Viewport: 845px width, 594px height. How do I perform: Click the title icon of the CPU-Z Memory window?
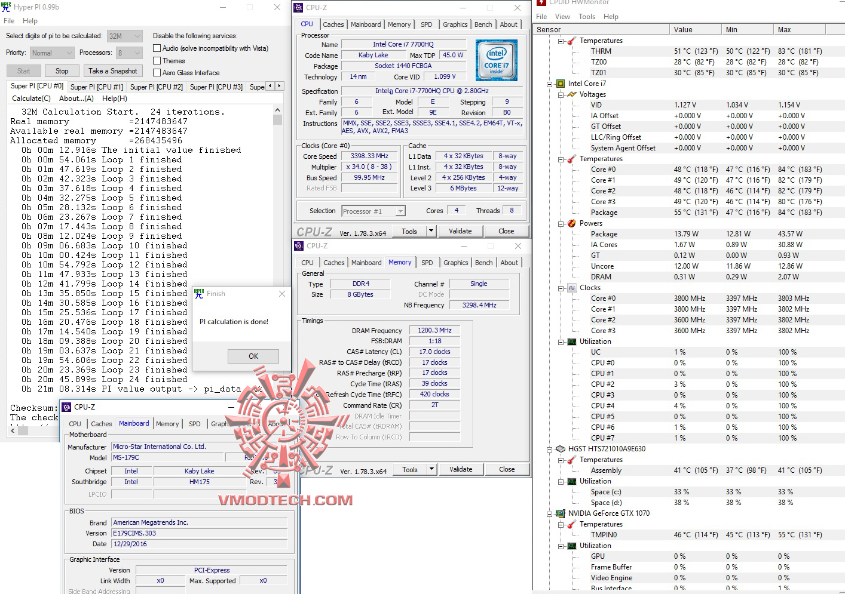(299, 246)
